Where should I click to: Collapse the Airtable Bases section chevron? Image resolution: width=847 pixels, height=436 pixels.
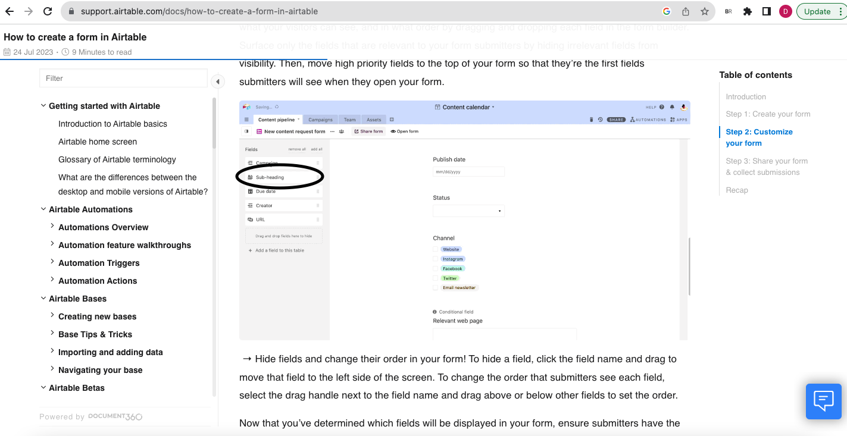tap(43, 298)
